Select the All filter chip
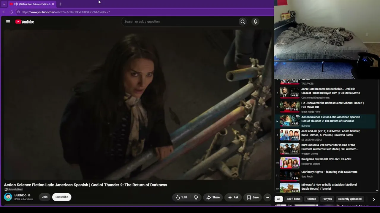Viewport: 380px width, 213px height. 278,199
